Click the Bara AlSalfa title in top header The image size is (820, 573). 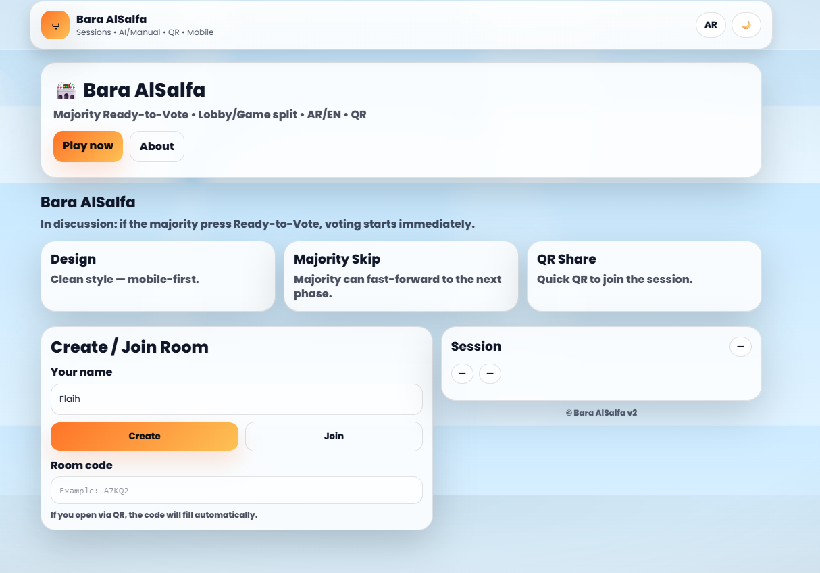click(x=111, y=19)
